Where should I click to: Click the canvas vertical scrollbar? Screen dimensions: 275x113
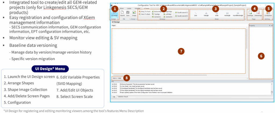tap(247, 39)
